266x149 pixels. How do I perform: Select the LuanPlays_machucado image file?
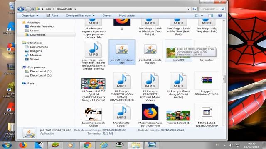tap(94, 117)
